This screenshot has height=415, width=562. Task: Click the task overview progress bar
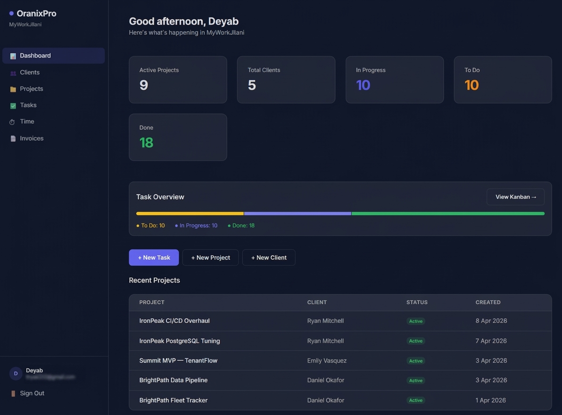[x=340, y=213]
